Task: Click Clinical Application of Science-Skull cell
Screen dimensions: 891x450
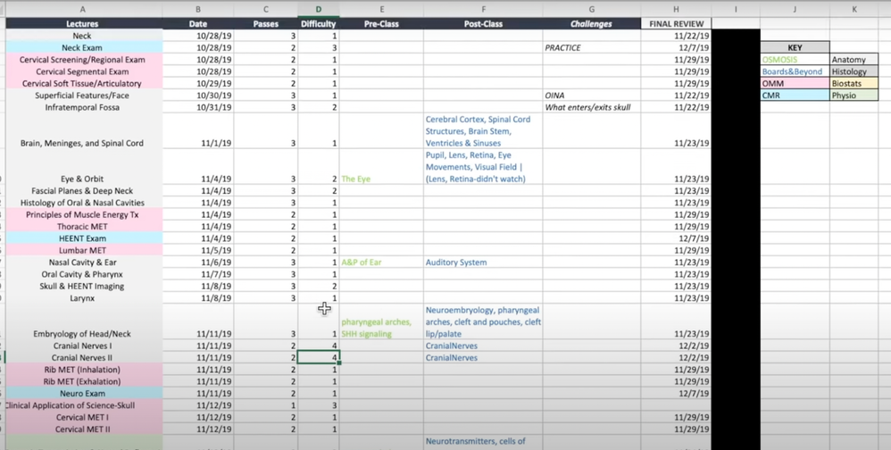Action: coord(83,405)
